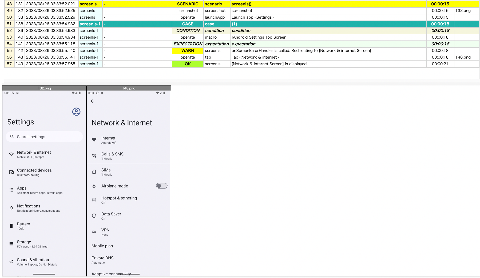This screenshot has width=480, height=278.
Task: Click the Wi-Fi icon beside Network & internet
Action: click(11, 154)
